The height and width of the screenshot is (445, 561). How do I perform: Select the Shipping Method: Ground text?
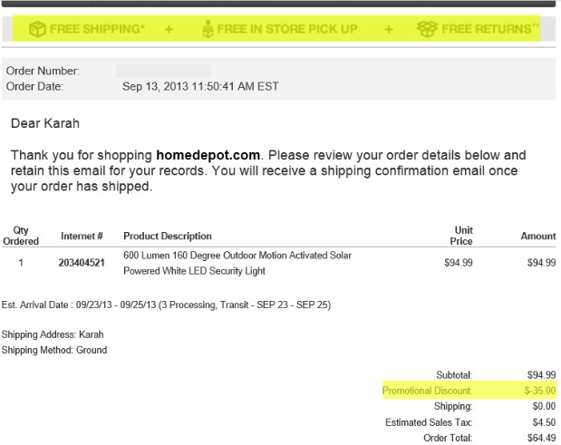(54, 350)
